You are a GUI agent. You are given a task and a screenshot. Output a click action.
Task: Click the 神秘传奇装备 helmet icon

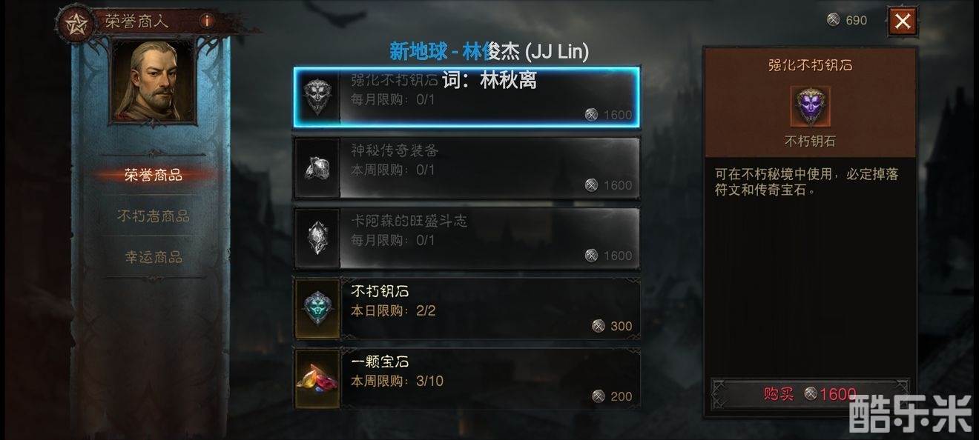[317, 168]
